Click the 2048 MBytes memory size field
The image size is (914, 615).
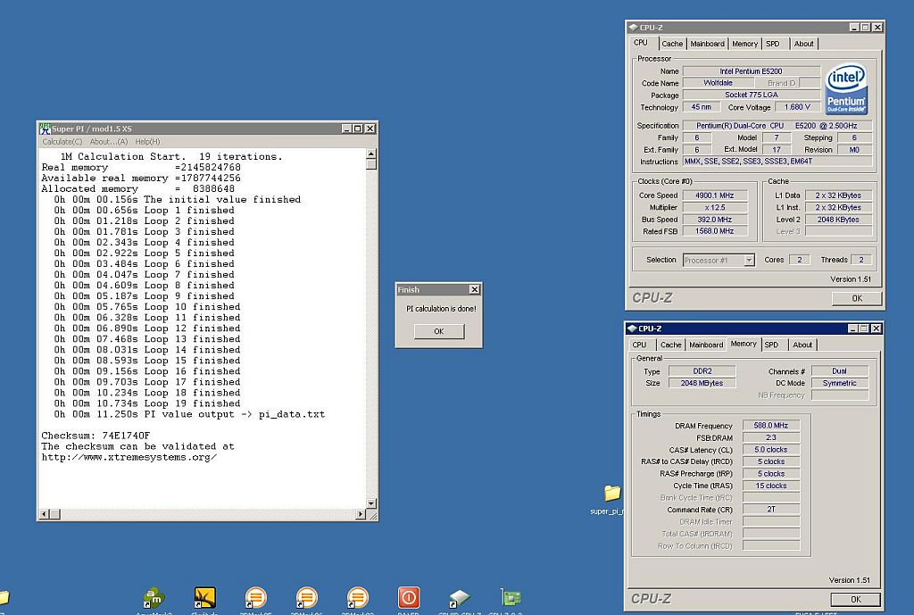702,383
